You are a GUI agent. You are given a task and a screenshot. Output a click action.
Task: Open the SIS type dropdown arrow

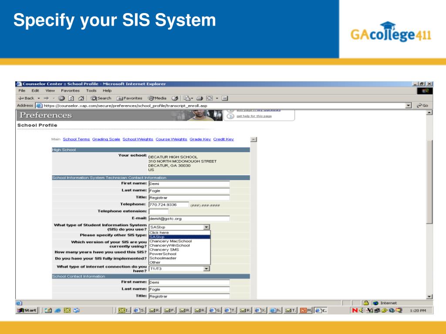[206, 227]
